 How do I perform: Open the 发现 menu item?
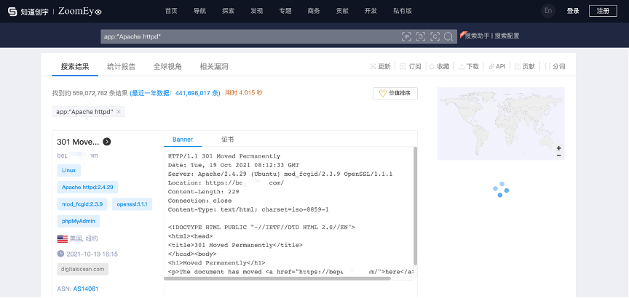(x=256, y=11)
